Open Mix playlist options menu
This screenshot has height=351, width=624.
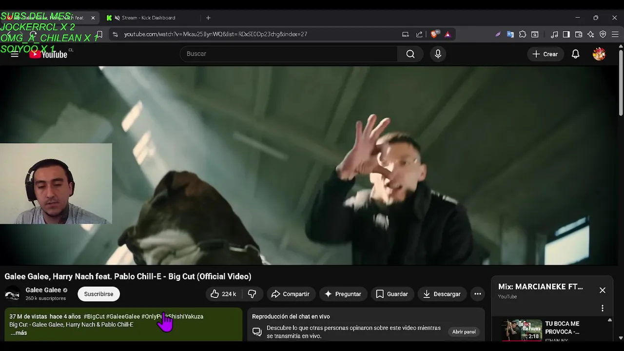603,308
